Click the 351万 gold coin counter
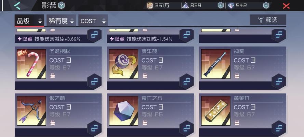Image resolution: width=304 pixels, height=137 pixels. pyautogui.click(x=158, y=5)
